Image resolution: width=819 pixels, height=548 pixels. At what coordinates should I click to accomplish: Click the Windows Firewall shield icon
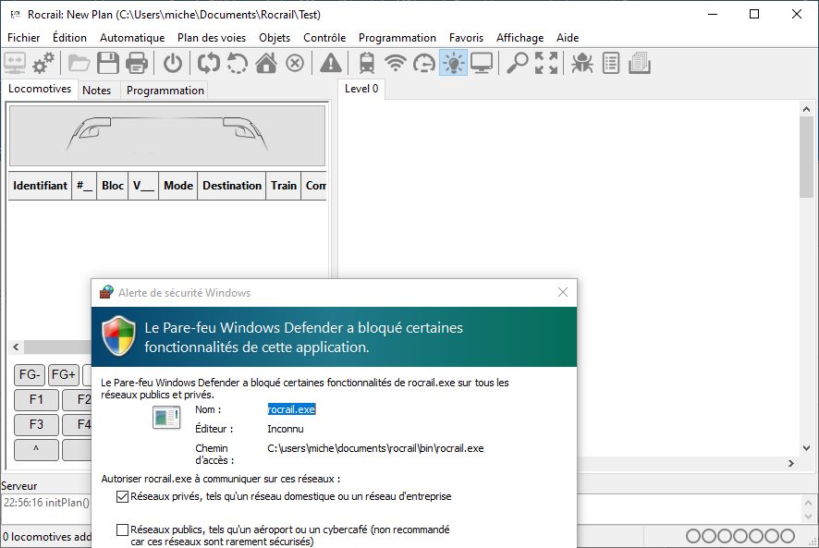pyautogui.click(x=118, y=335)
